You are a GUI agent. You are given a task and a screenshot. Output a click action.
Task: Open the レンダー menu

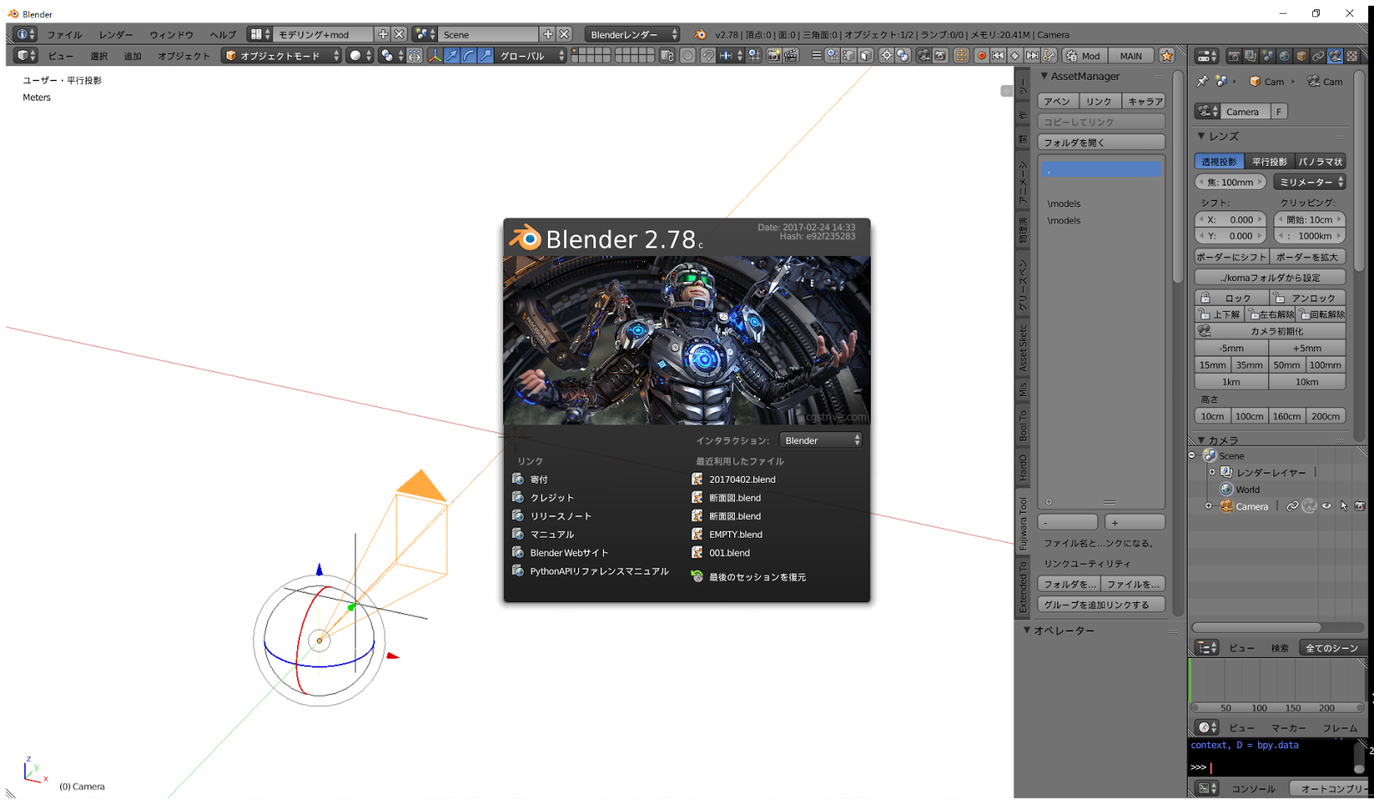116,35
